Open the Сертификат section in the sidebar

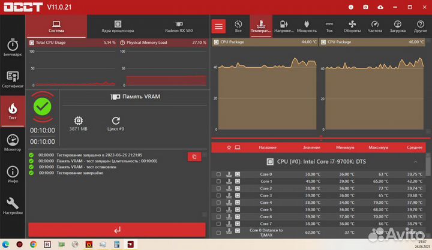(13, 79)
